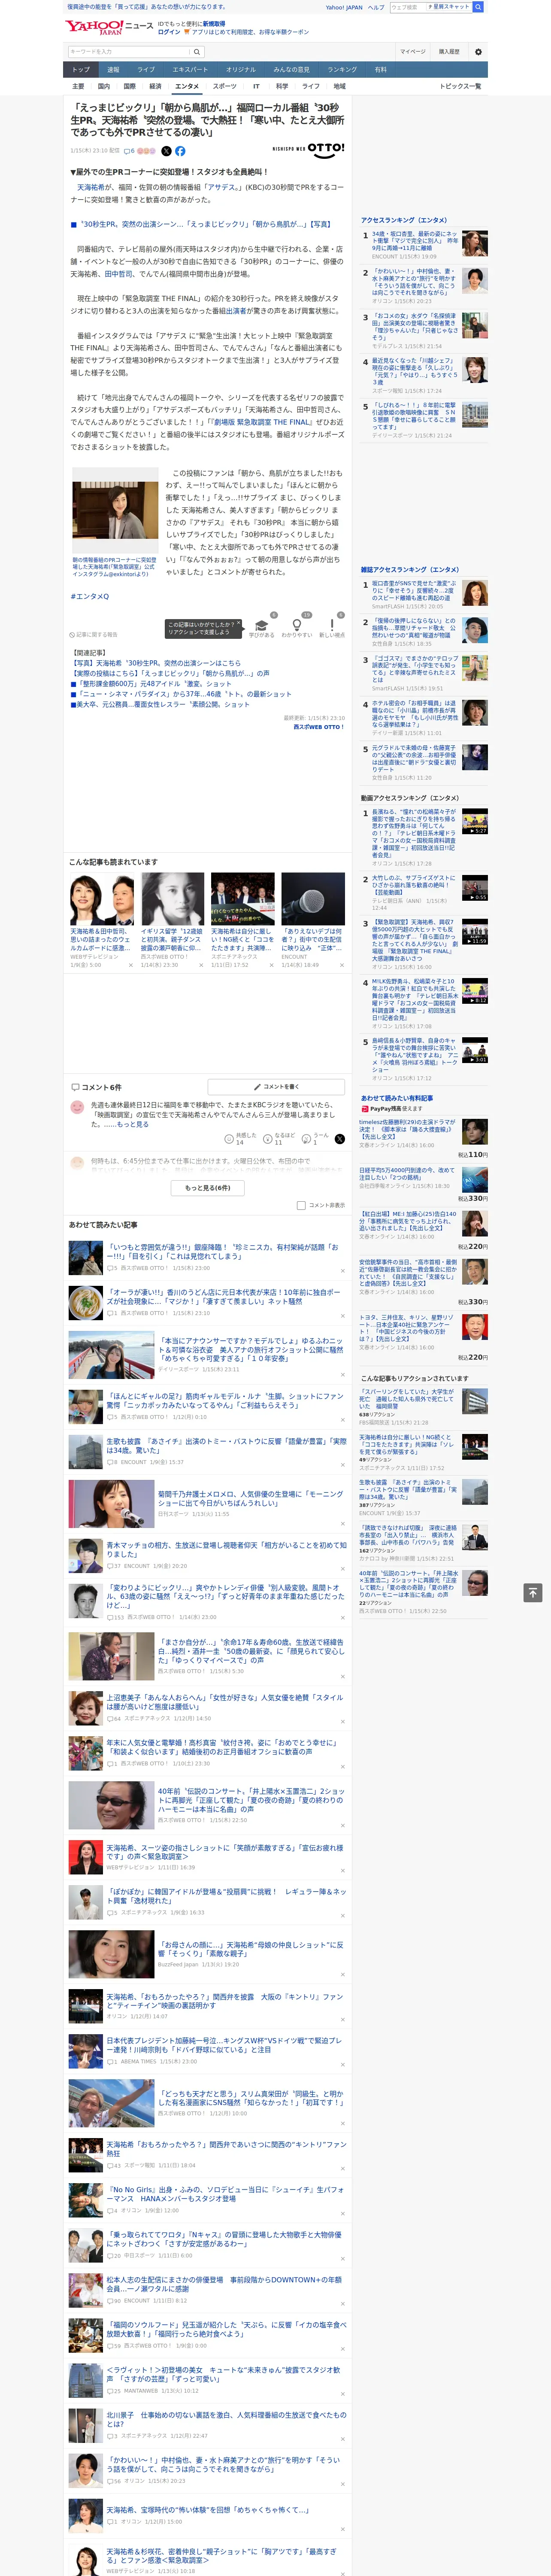Share the article on X (Twitter) below the headline
Screen dimensions: 551x2576
pyautogui.click(x=166, y=151)
